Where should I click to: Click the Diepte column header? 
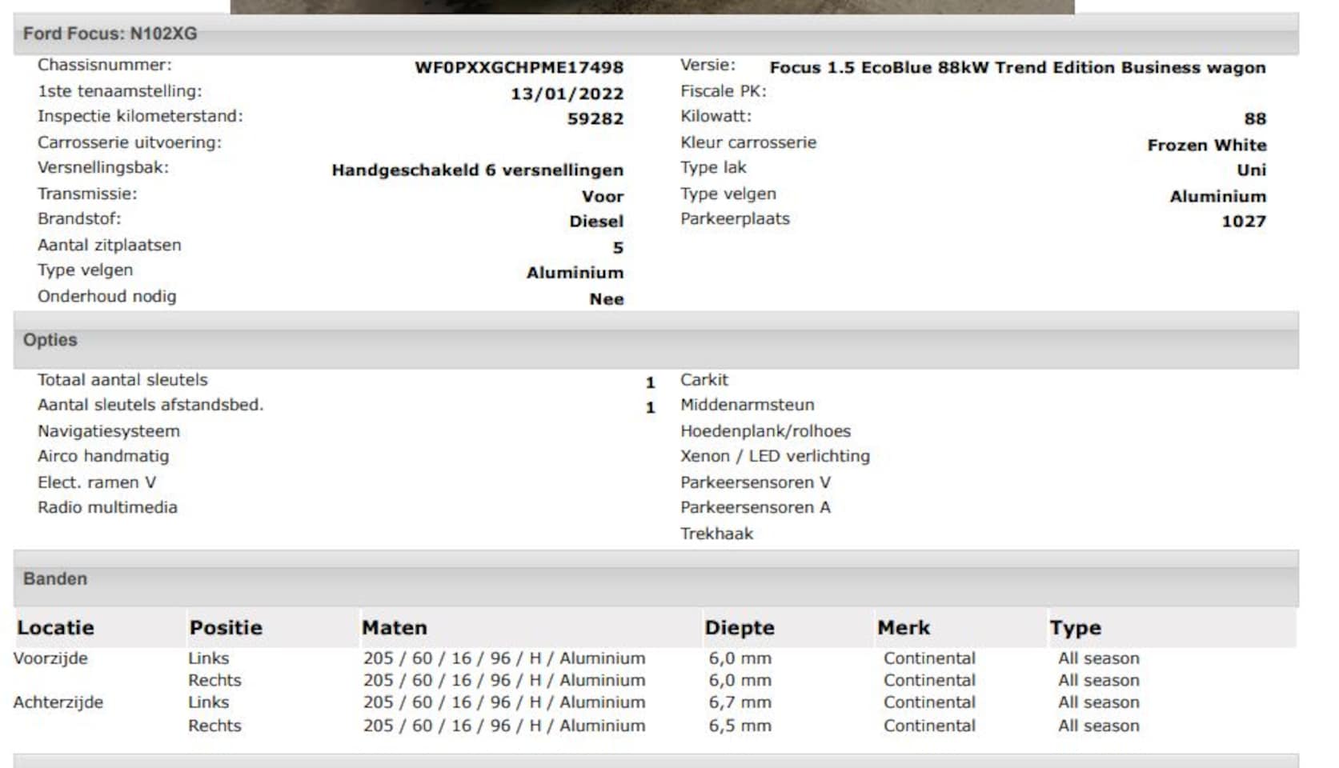740,628
